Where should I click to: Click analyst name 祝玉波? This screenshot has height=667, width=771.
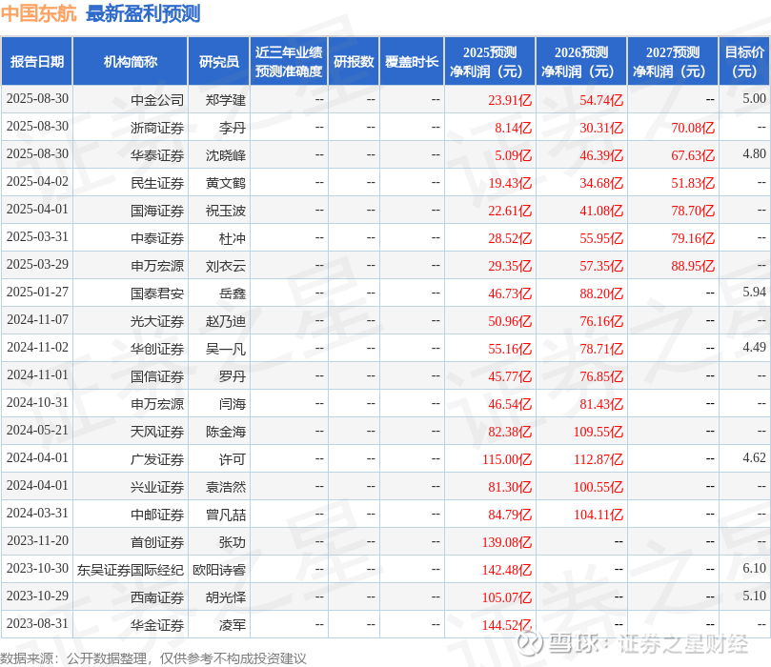click(x=226, y=211)
